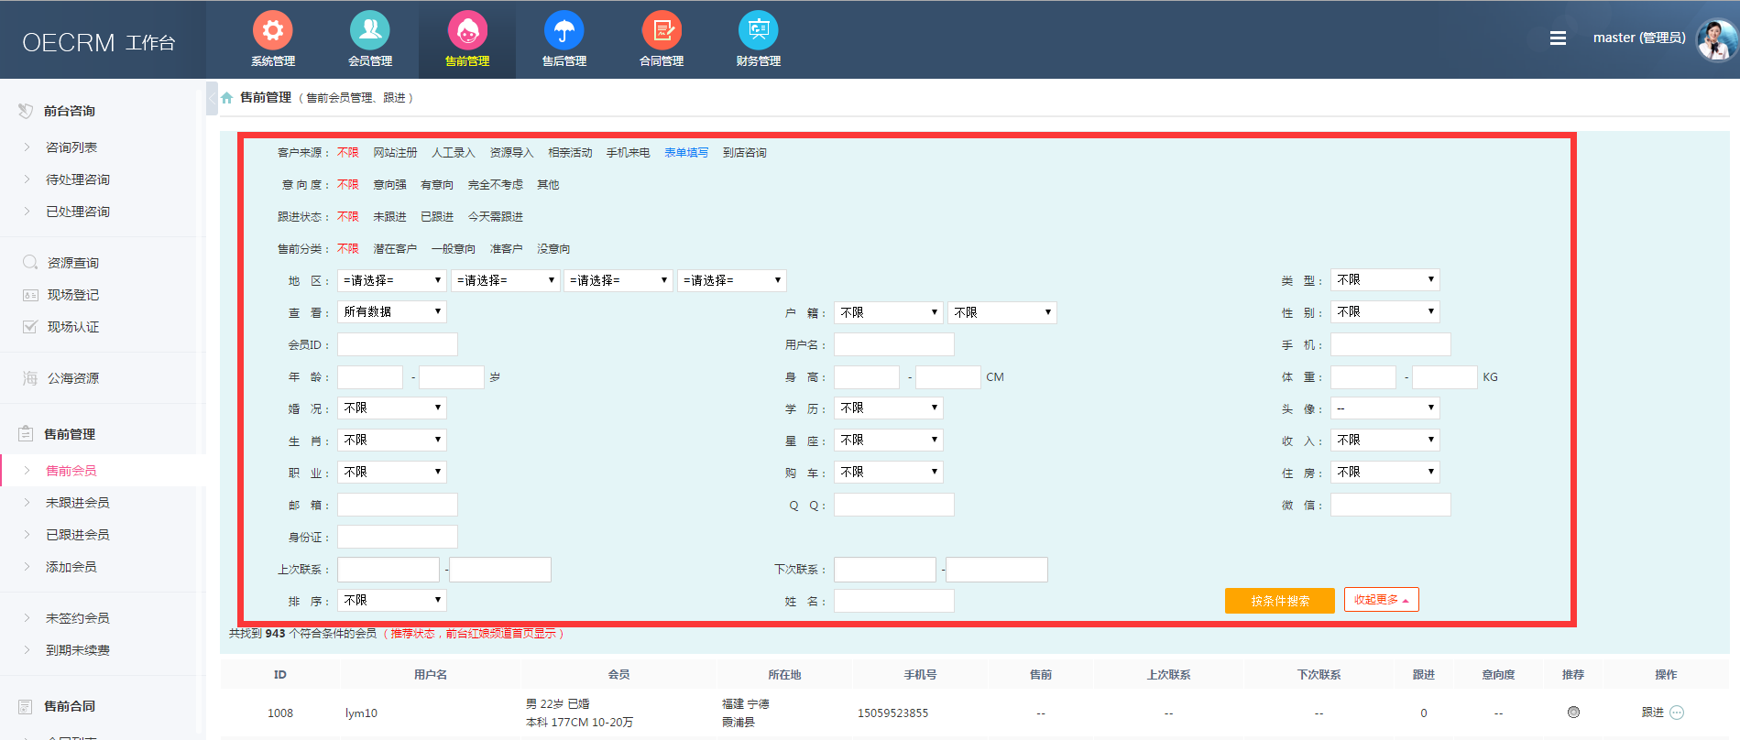Click the 按条件搜索 button

click(1279, 601)
